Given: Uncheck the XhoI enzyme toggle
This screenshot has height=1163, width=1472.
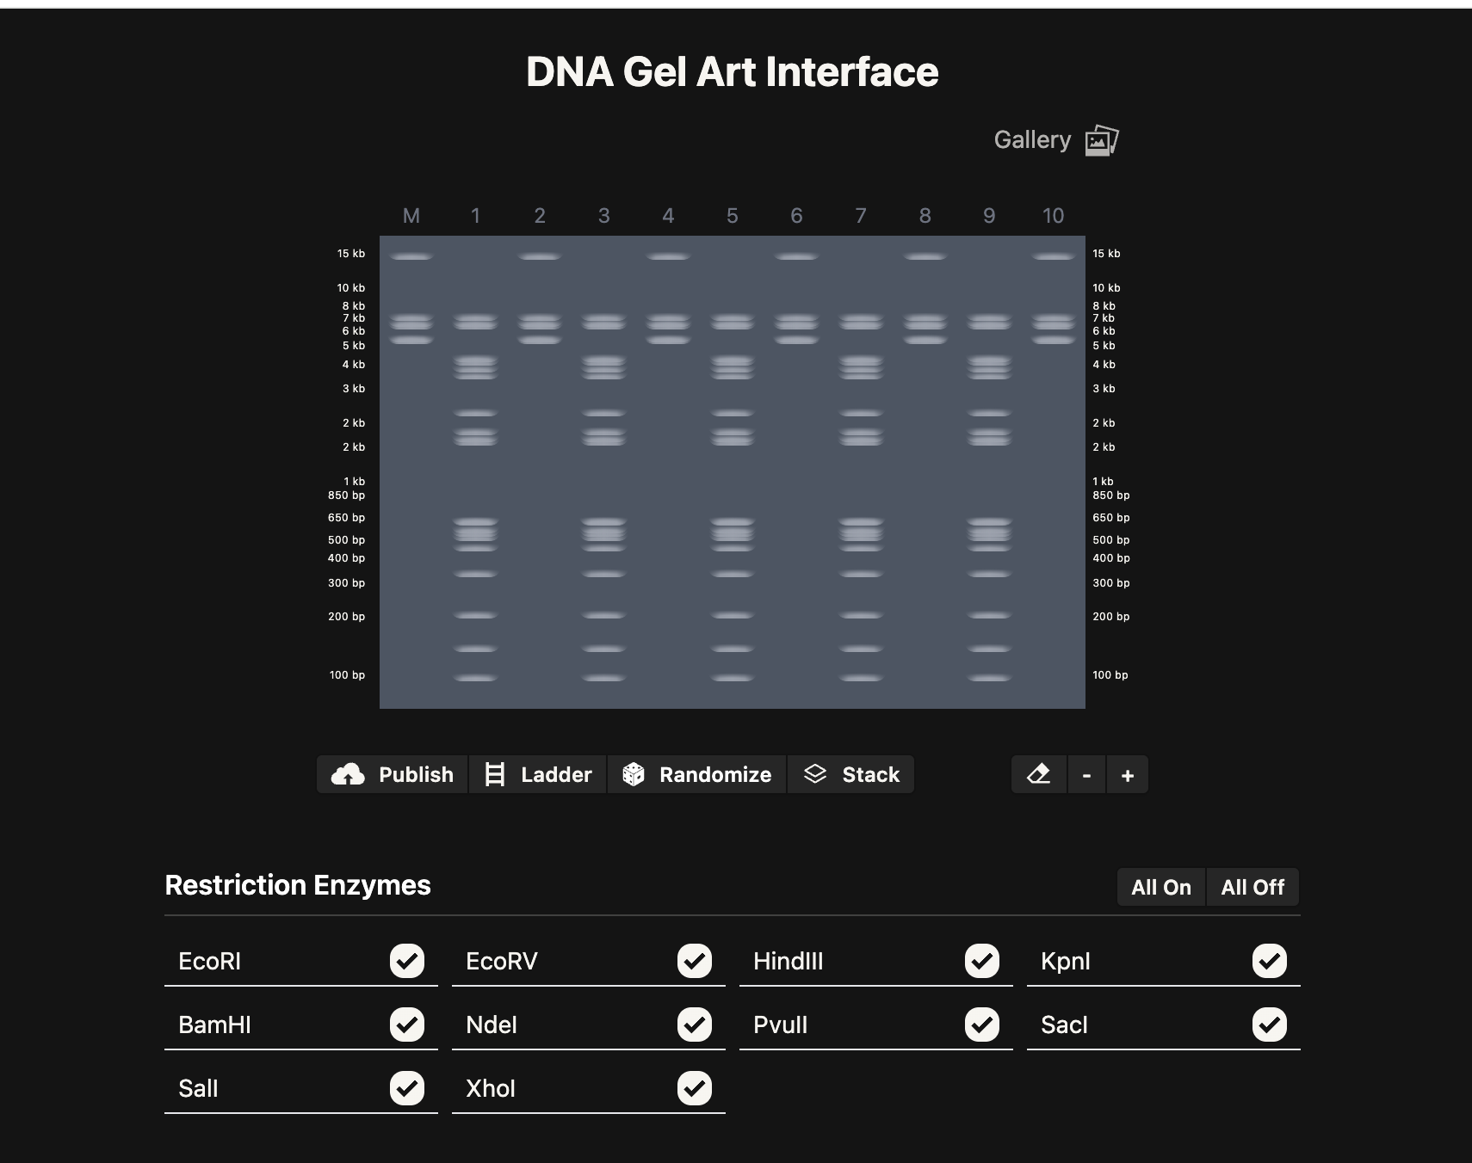Looking at the screenshot, I should coord(696,1087).
